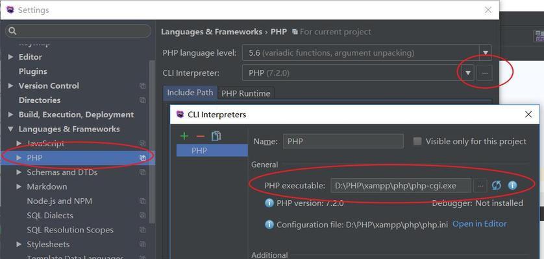Open CLI Interpreter browse ellipsis button in Settings

(x=484, y=73)
